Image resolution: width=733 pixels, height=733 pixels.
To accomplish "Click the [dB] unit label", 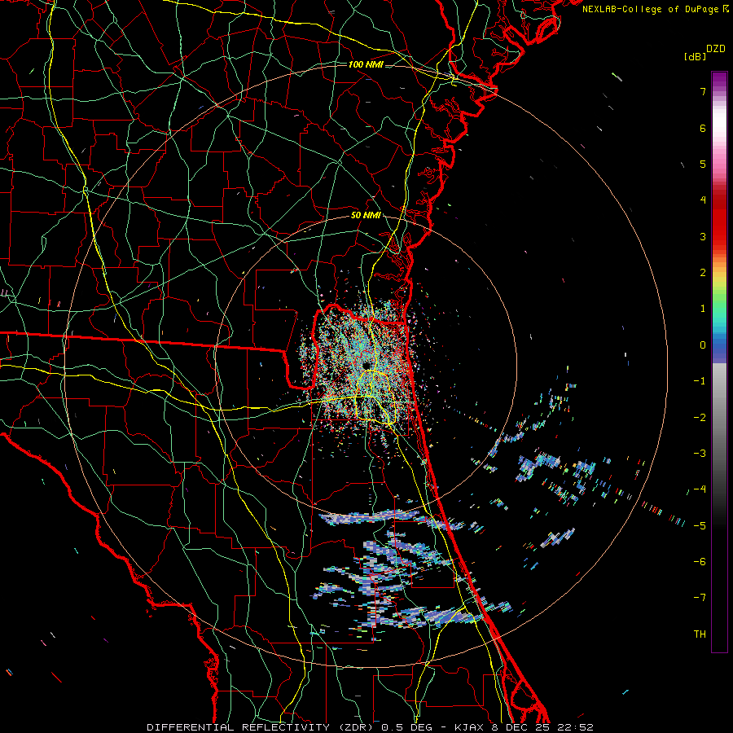I will click(695, 56).
